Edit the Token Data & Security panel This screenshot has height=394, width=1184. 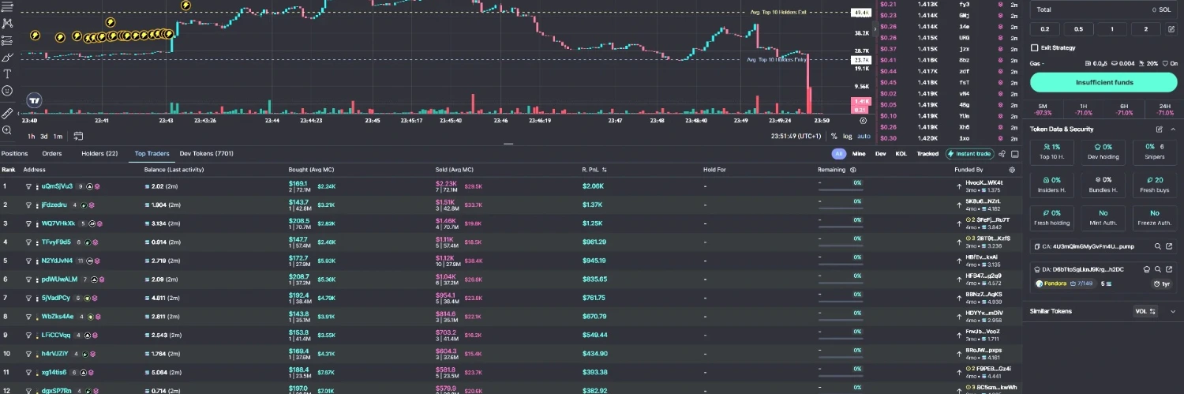coord(1160,129)
